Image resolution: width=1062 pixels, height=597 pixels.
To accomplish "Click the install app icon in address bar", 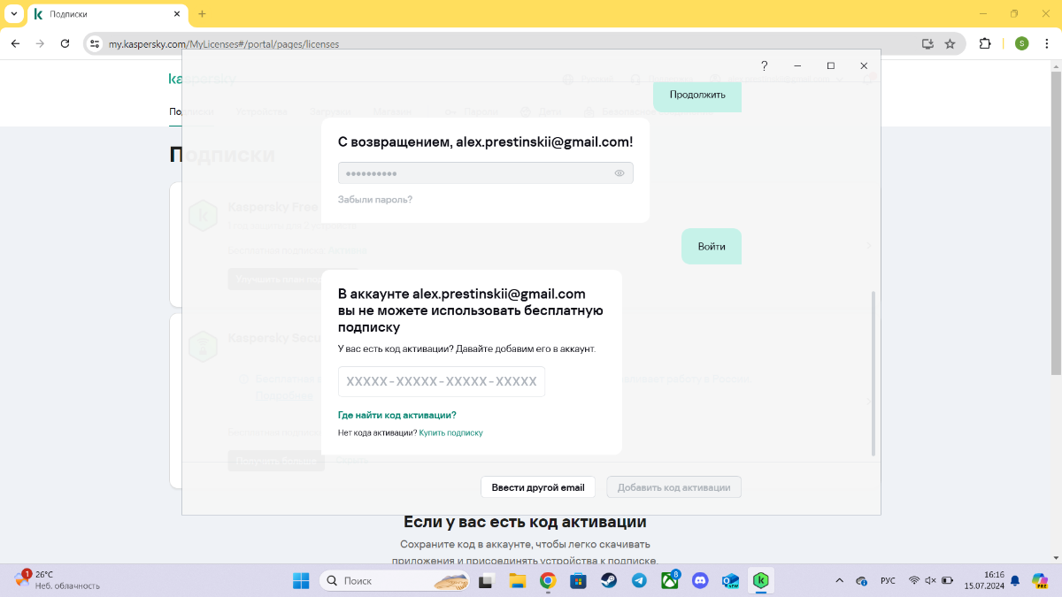I will (x=927, y=43).
